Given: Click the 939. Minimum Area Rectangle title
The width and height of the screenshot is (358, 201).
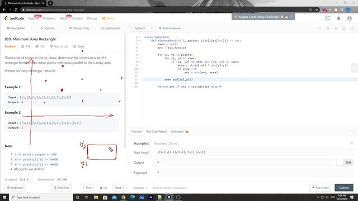Looking at the screenshot, I should point(30,39).
